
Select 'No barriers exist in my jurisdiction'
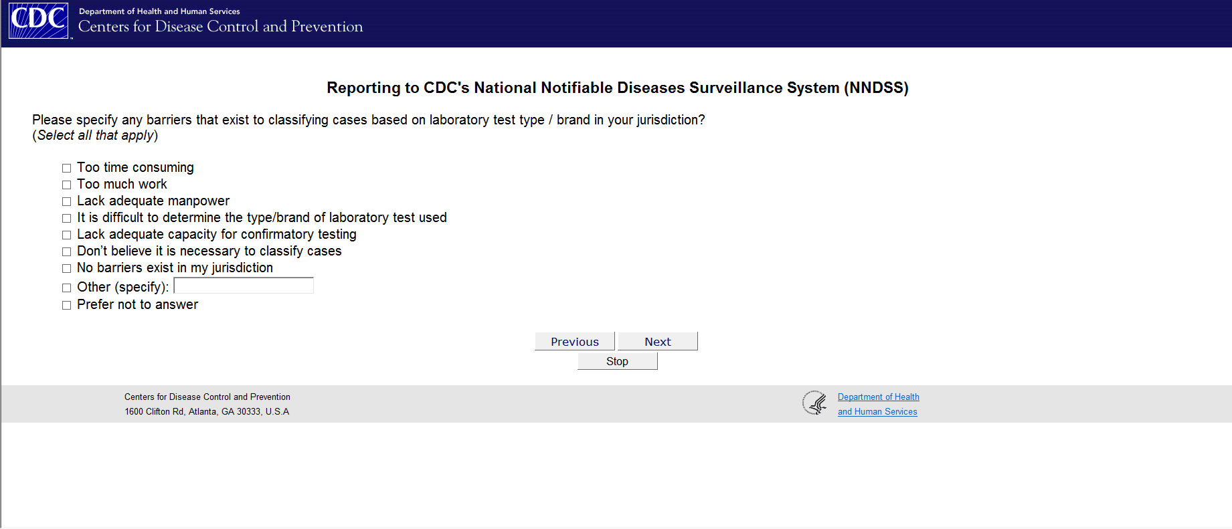(66, 268)
